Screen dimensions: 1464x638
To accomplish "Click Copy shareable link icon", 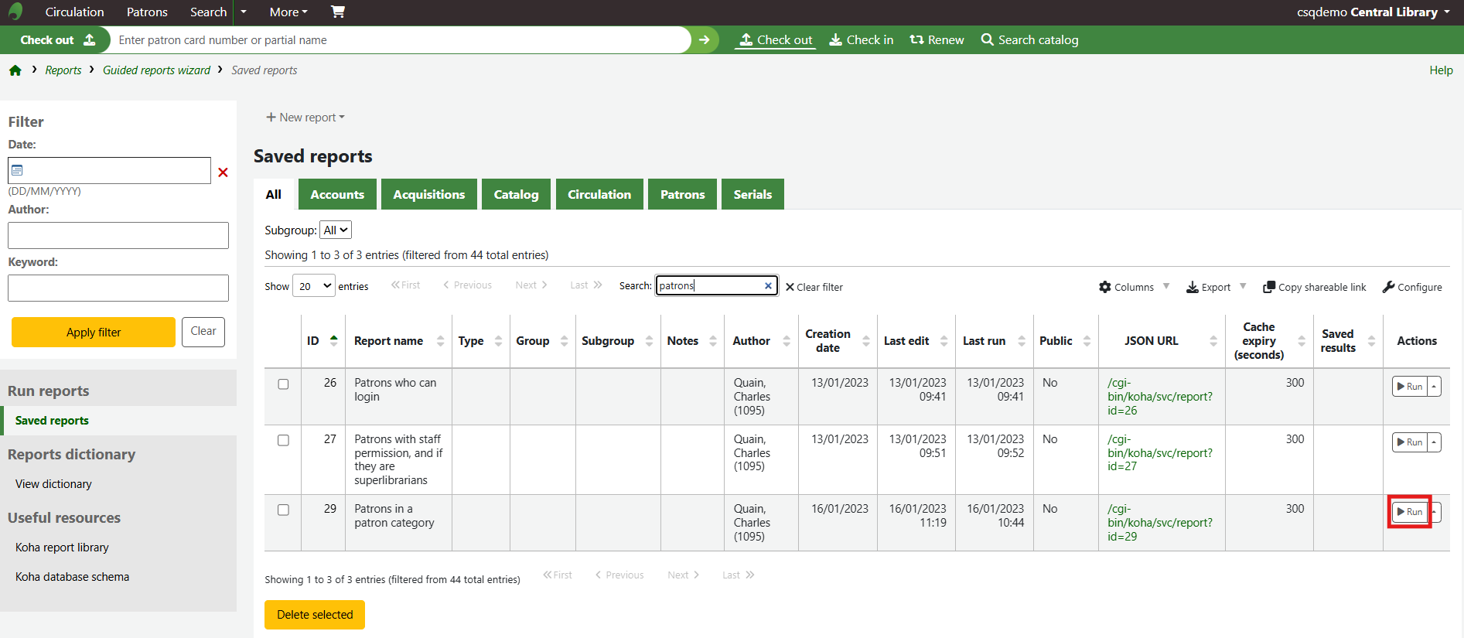I will click(x=1269, y=287).
